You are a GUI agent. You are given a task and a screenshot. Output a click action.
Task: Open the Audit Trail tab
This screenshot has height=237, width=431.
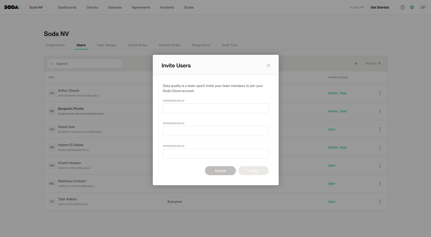point(229,45)
